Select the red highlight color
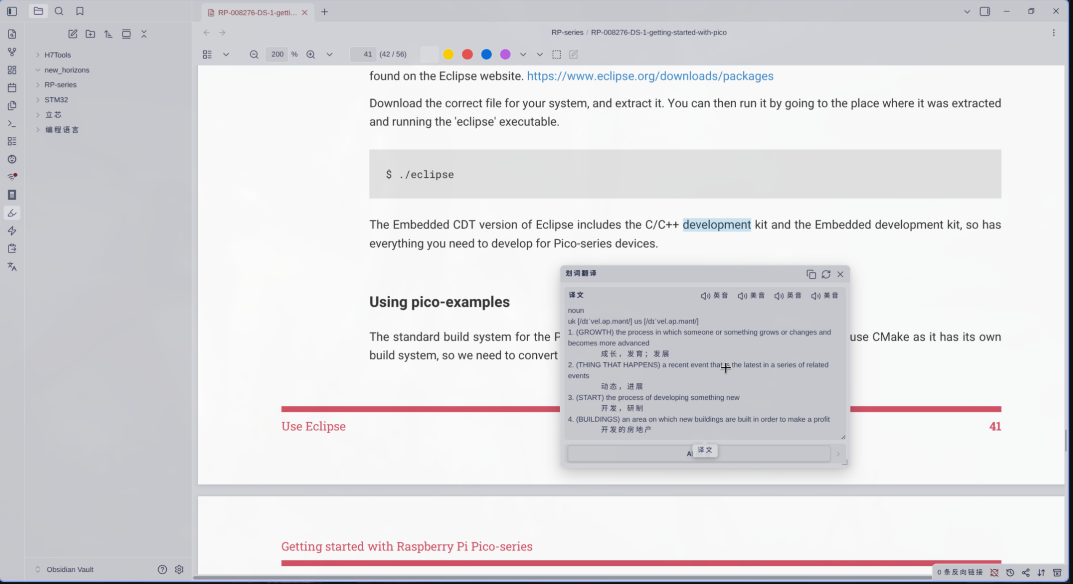Image resolution: width=1073 pixels, height=584 pixels. [467, 54]
